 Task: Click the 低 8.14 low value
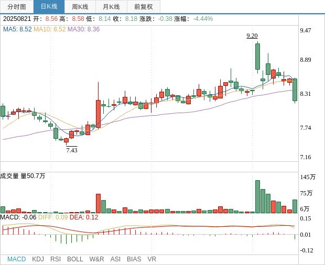pyautogui.click(x=99, y=19)
